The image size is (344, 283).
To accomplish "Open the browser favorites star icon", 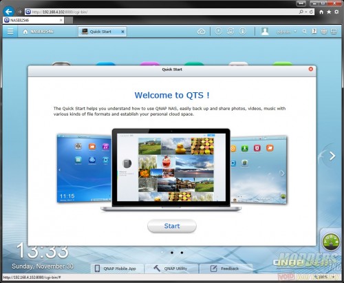I will tap(329, 12).
